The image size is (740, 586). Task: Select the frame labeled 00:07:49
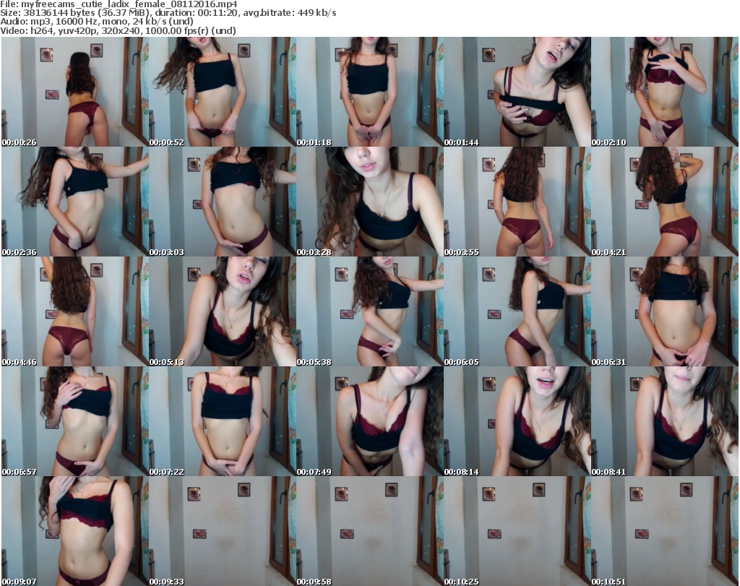[x=370, y=422]
